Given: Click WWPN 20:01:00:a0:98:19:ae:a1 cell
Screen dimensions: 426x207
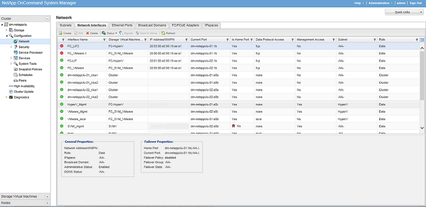Looking at the screenshot, I should (x=168, y=61).
